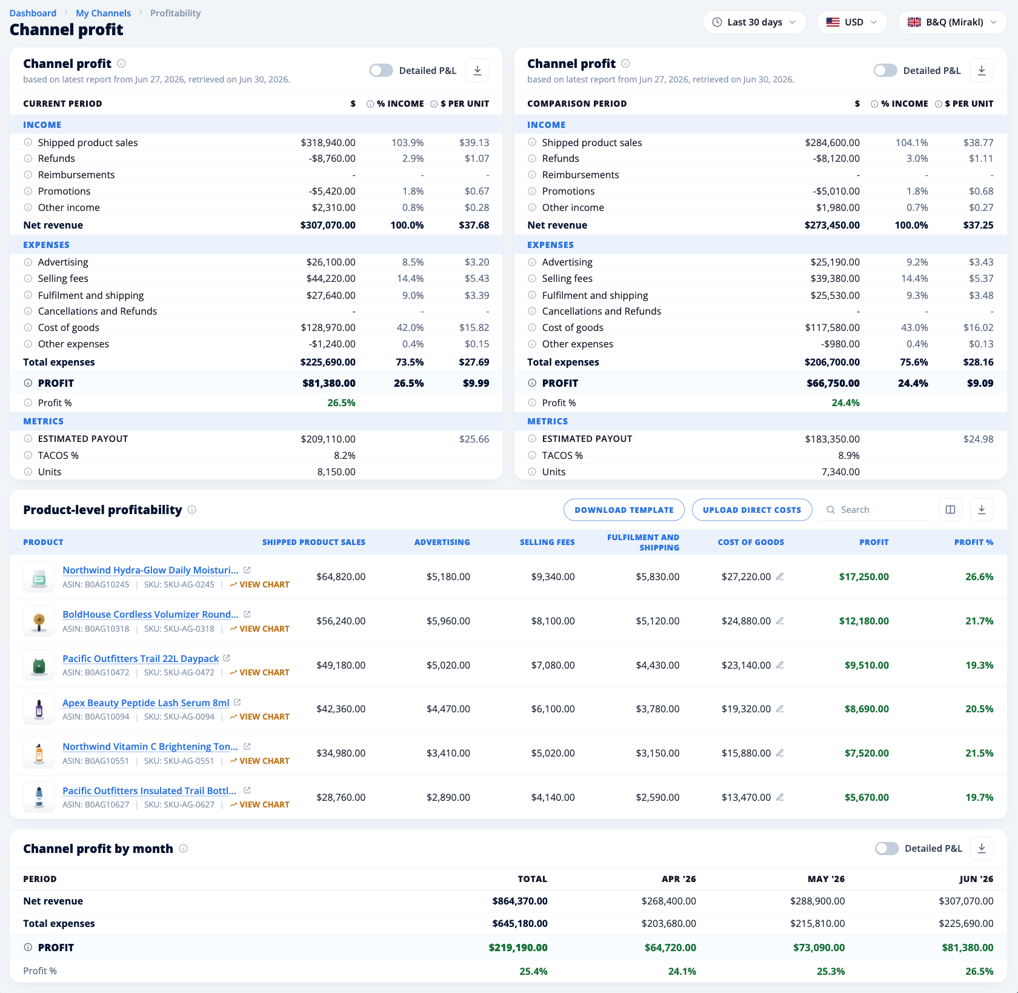Open external link icon for Apex Beauty Lash Serum

(238, 702)
